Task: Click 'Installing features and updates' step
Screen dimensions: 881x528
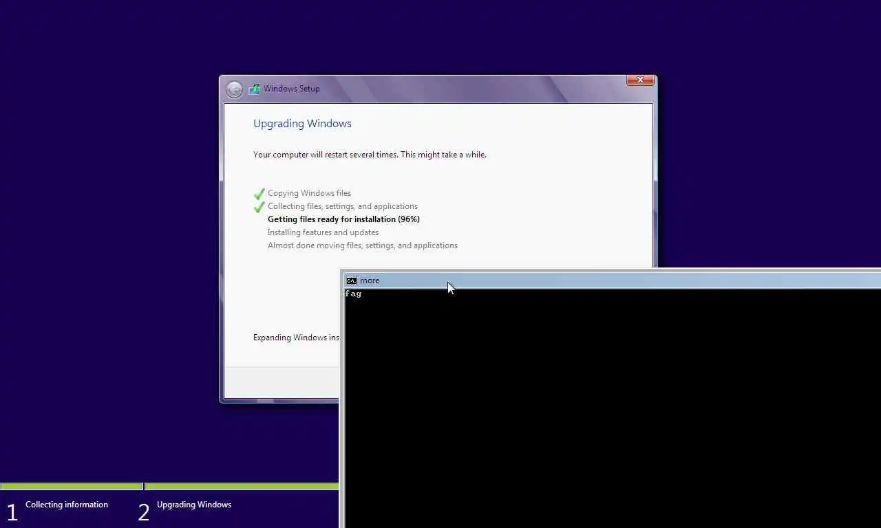Action: 323,232
